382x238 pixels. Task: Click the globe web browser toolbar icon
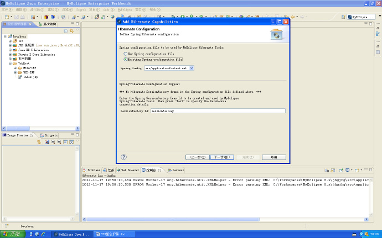(x=112, y=17)
